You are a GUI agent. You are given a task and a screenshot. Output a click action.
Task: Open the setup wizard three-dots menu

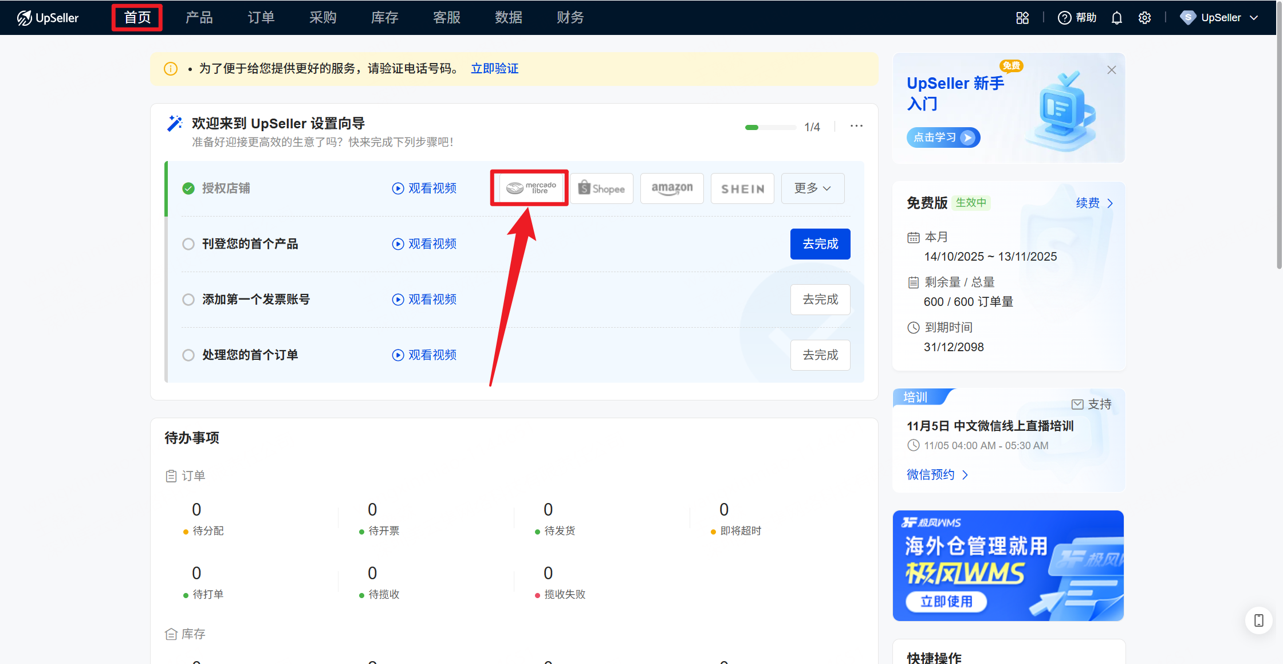(856, 126)
